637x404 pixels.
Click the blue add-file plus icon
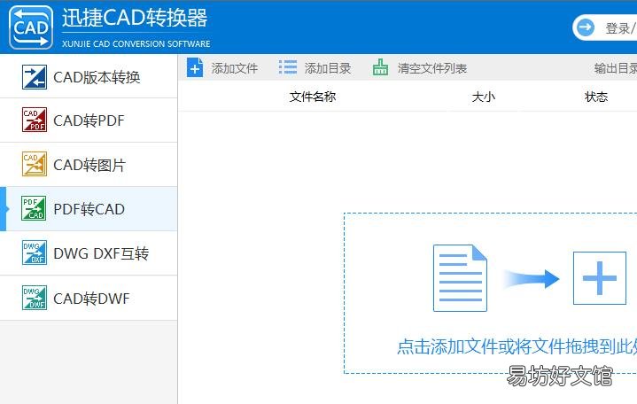click(x=195, y=67)
